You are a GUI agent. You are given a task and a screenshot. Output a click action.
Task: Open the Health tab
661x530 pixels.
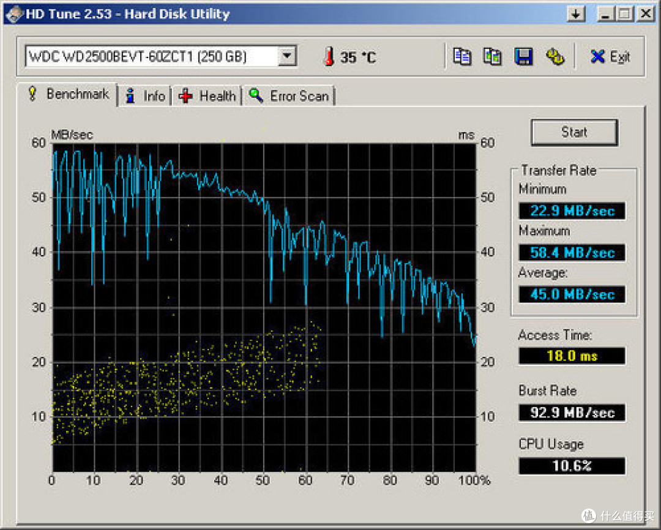point(207,96)
